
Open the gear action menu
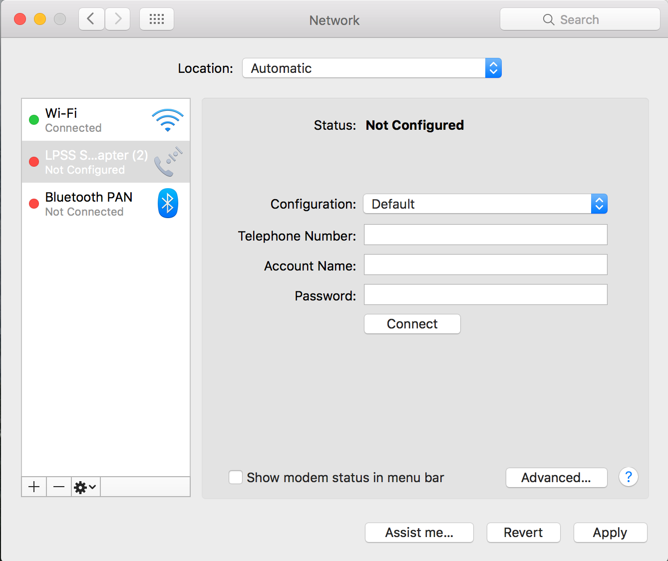click(81, 487)
